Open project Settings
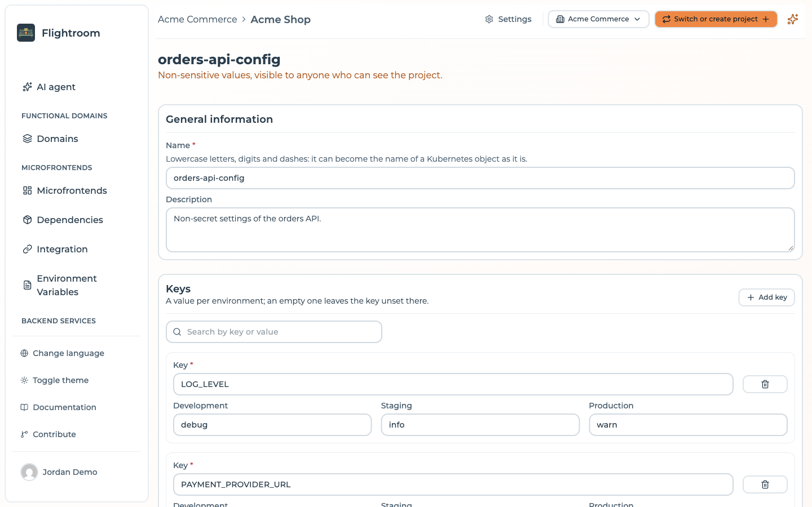This screenshot has height=507, width=812. pos(508,19)
